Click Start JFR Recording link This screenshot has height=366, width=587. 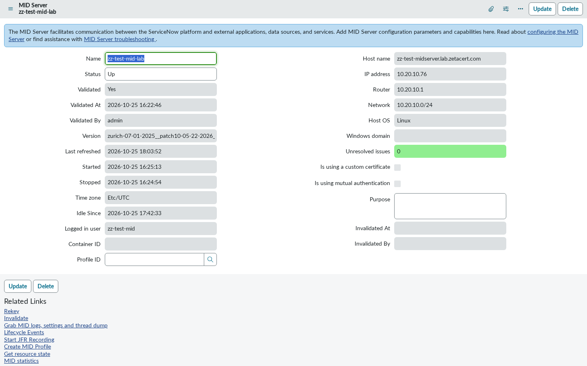[x=29, y=340]
